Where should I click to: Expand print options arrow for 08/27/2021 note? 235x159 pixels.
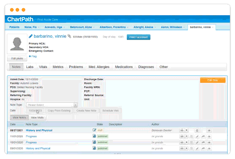[x=186, y=130]
